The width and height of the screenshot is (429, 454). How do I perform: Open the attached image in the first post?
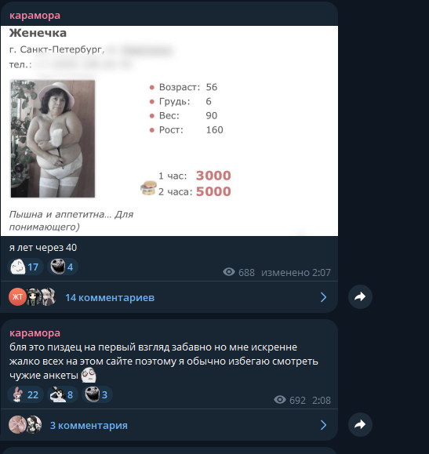click(x=169, y=131)
